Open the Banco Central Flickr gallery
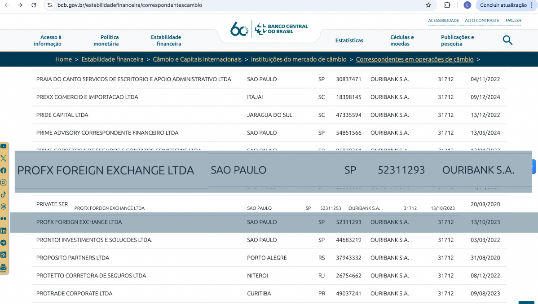 click(x=4, y=219)
